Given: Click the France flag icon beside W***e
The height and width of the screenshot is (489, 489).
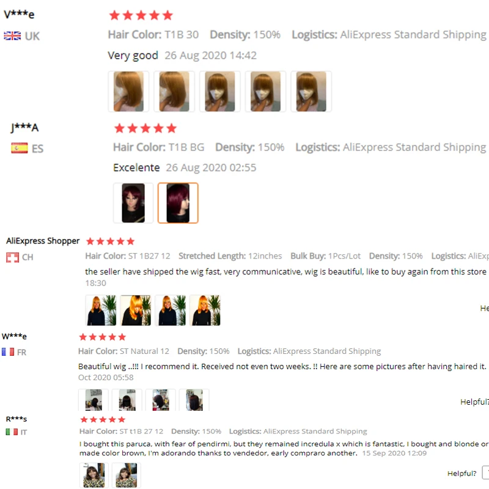Looking at the screenshot, I should click(x=8, y=352).
